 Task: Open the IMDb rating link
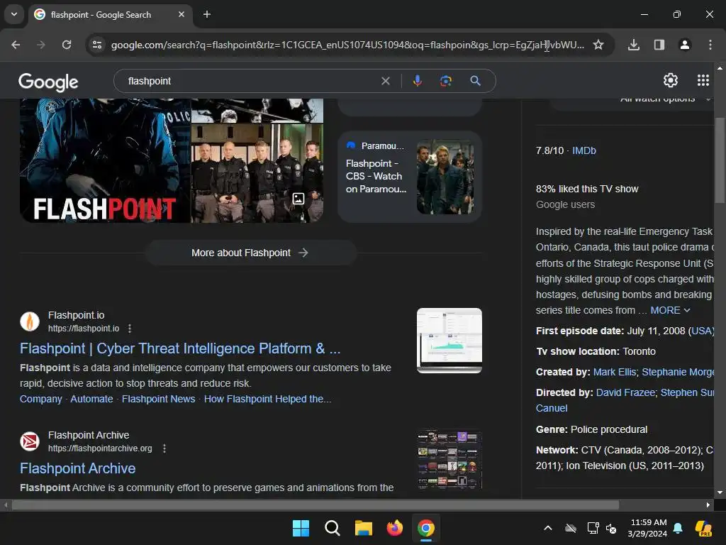[x=584, y=150]
